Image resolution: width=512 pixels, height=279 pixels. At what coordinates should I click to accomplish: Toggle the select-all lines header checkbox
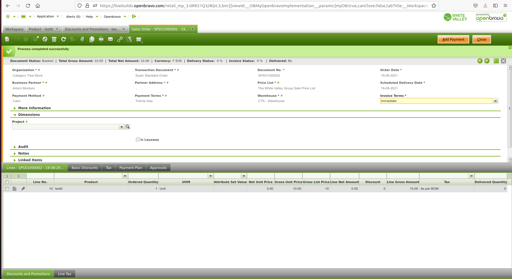(7, 182)
